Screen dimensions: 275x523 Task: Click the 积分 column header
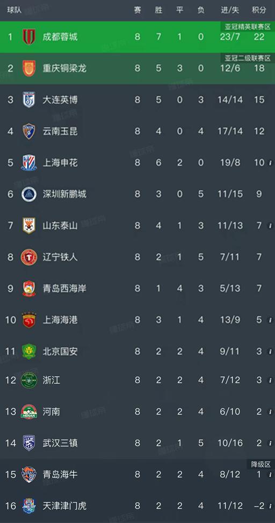[259, 10]
